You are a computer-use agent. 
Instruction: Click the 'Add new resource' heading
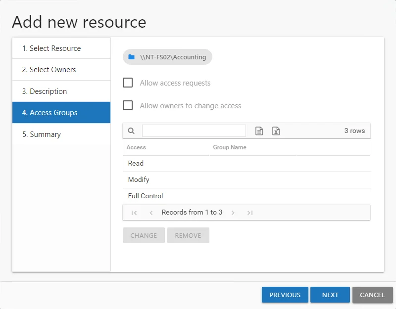coord(79,22)
